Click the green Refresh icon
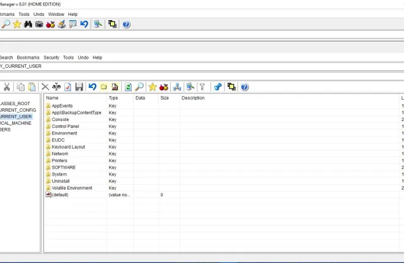Screen dimensions: 404x263 128,87
